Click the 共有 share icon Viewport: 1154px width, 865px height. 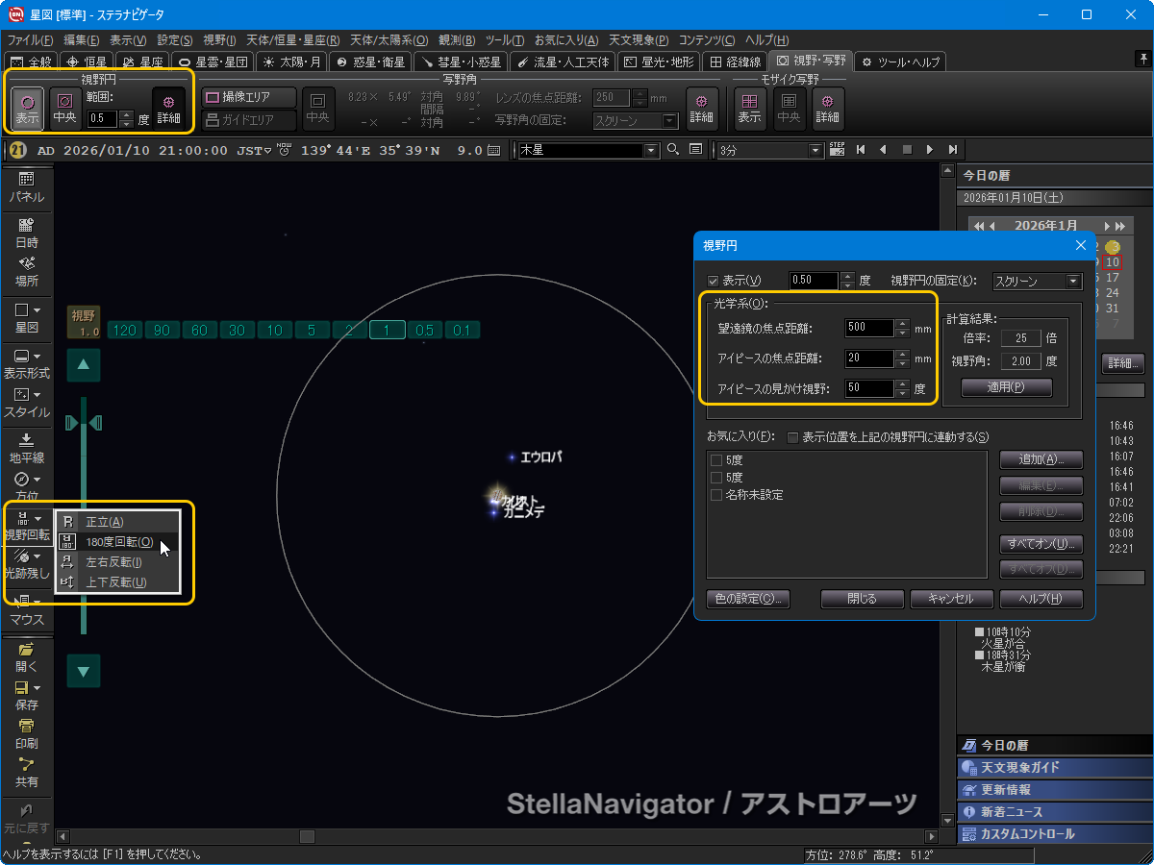tap(27, 771)
